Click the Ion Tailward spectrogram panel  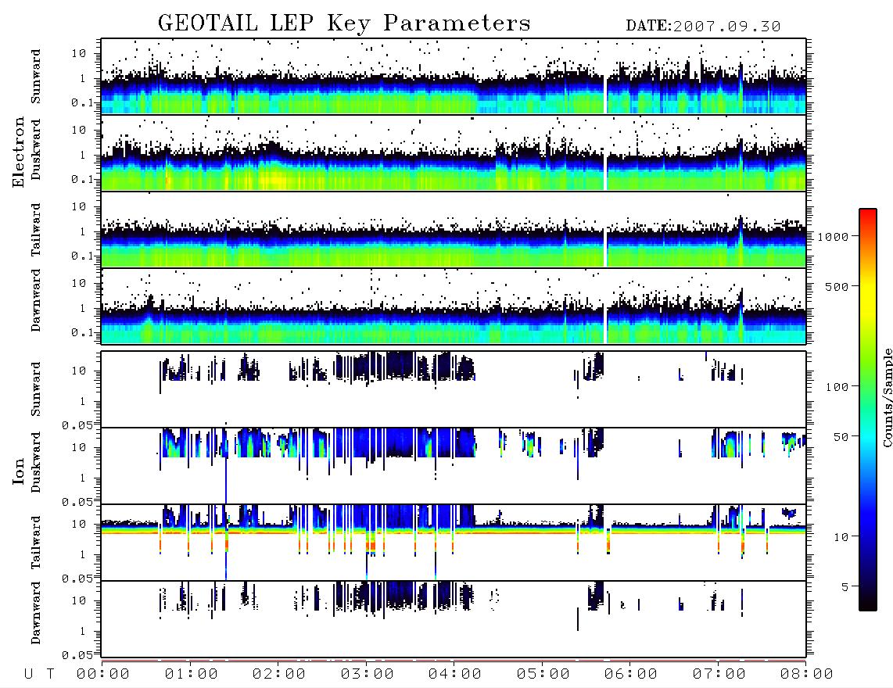tap(454, 543)
